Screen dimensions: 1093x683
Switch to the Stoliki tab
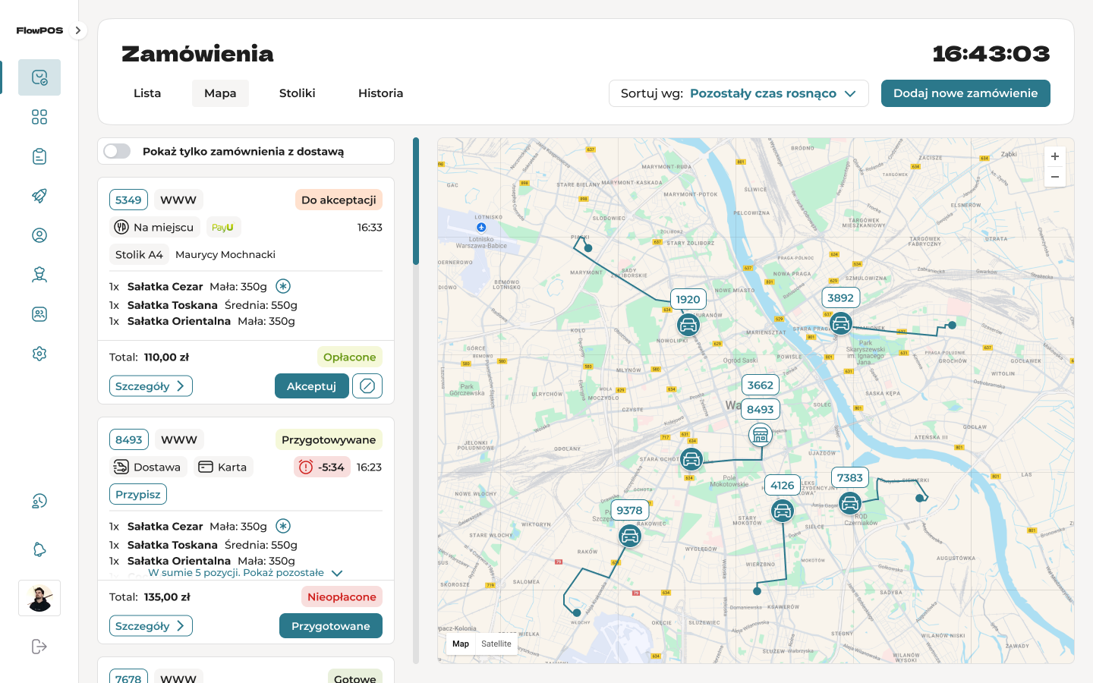(x=297, y=93)
